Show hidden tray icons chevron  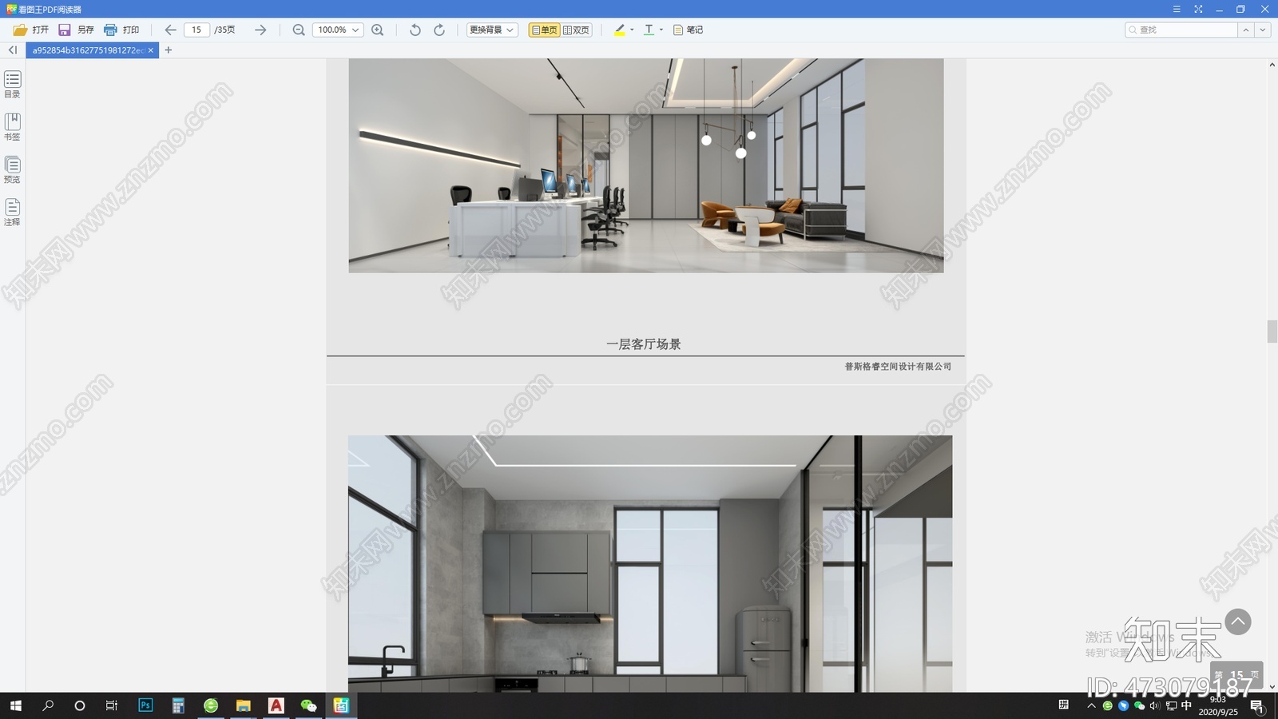1091,705
